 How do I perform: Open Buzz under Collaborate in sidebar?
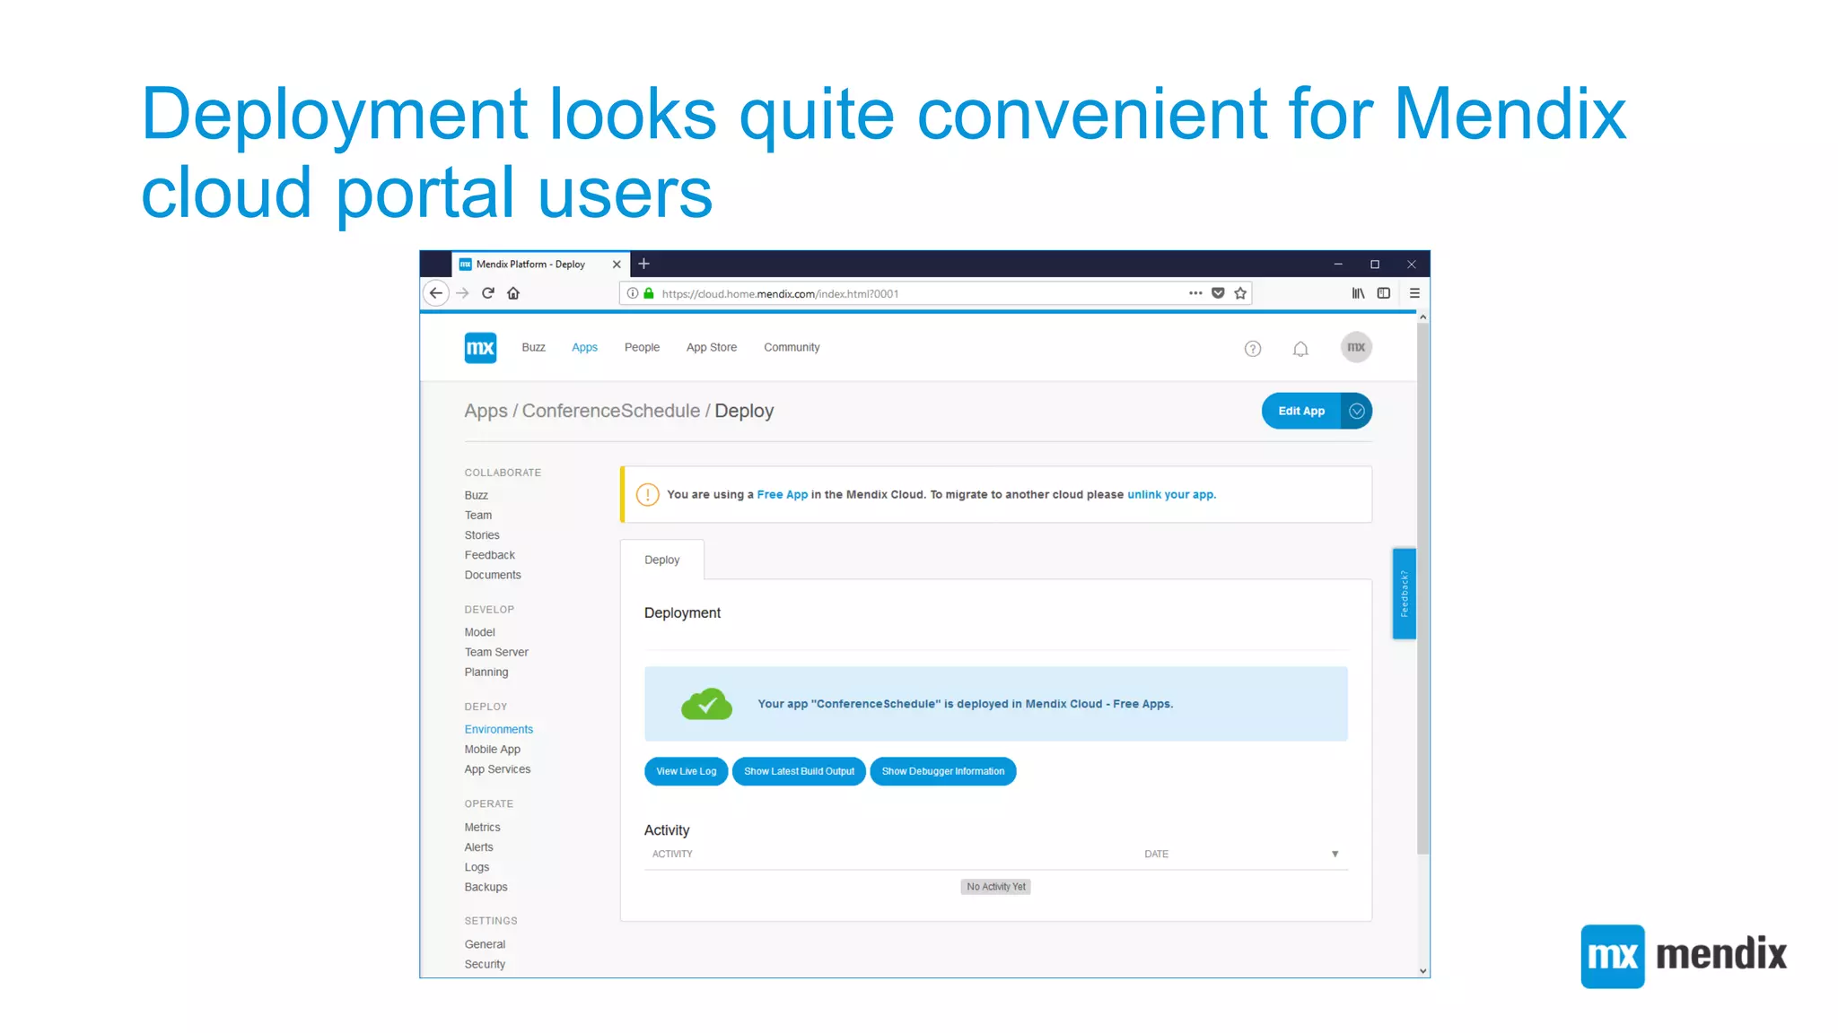click(477, 496)
